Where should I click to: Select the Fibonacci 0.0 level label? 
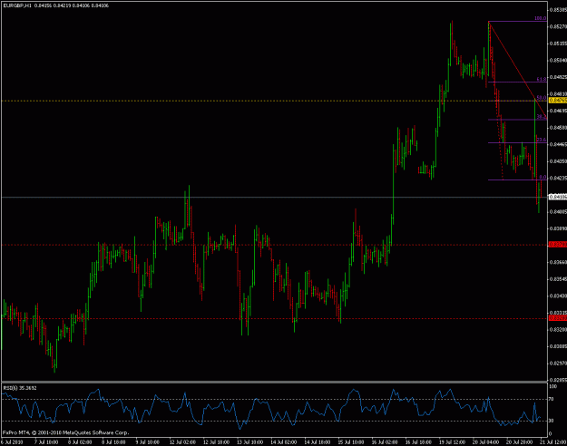click(543, 177)
